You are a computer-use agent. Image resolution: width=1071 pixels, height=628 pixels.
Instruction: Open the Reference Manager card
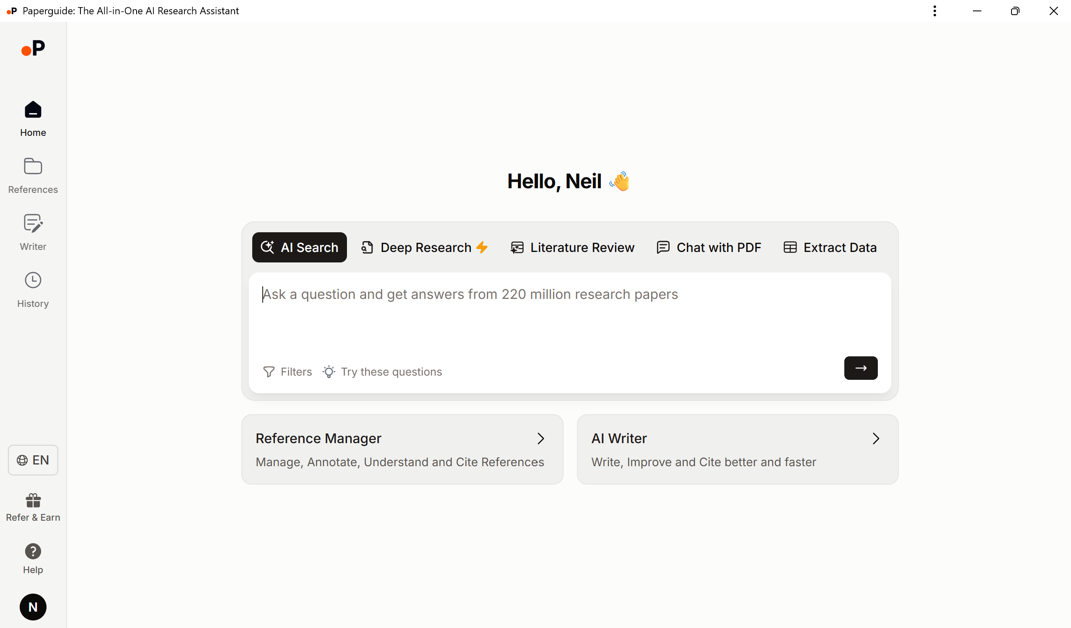tap(402, 449)
